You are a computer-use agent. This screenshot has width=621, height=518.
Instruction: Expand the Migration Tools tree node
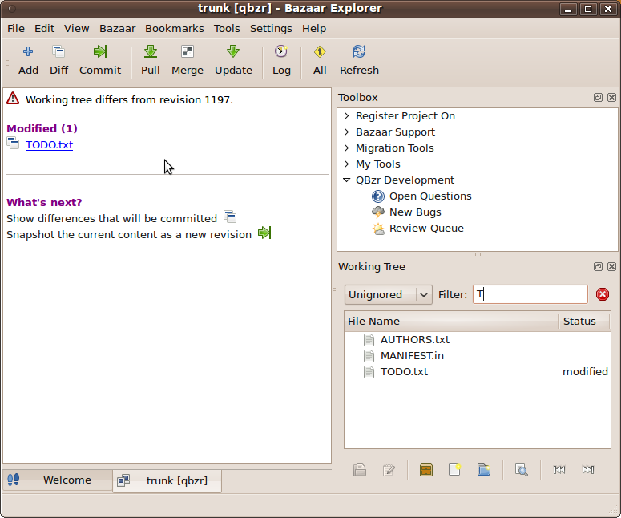click(346, 148)
